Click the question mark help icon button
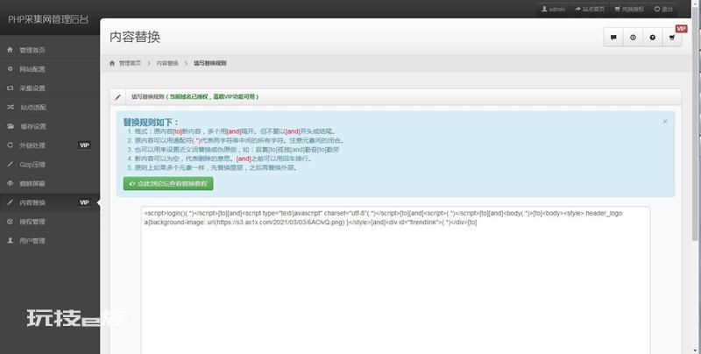This screenshot has width=701, height=354. tap(653, 38)
